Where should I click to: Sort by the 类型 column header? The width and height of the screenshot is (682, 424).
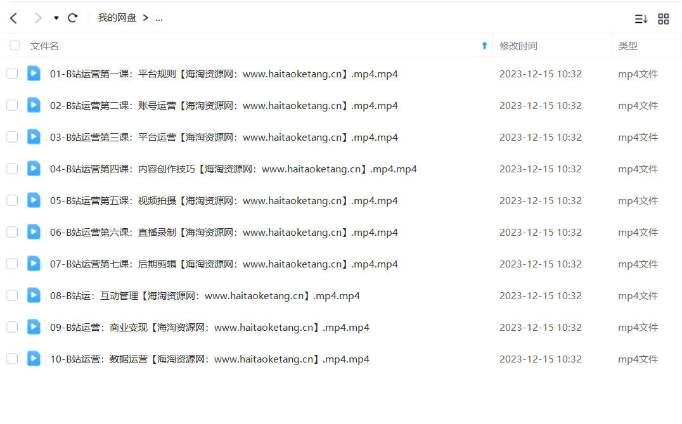point(627,46)
